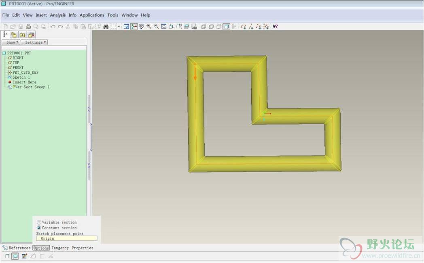This screenshot has width=424, height=263.
Task: Open the Tools menu
Action: (x=113, y=15)
